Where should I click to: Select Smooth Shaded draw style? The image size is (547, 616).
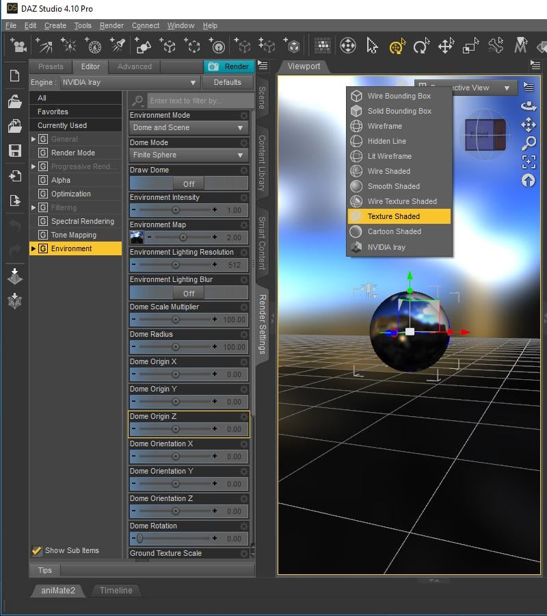click(x=399, y=186)
